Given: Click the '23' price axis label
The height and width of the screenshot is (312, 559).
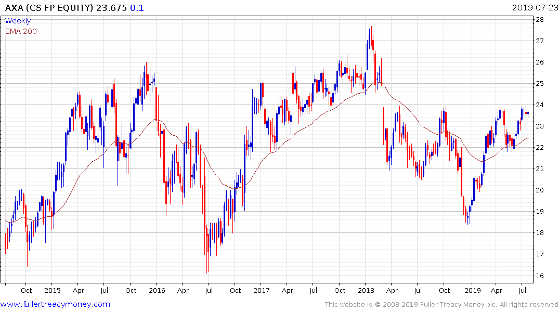Looking at the screenshot, I should coord(540,126).
